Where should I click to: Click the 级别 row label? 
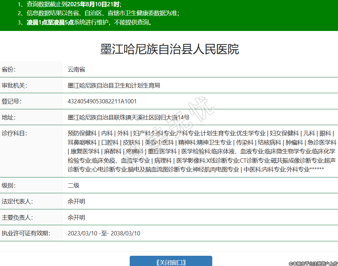click(9, 185)
